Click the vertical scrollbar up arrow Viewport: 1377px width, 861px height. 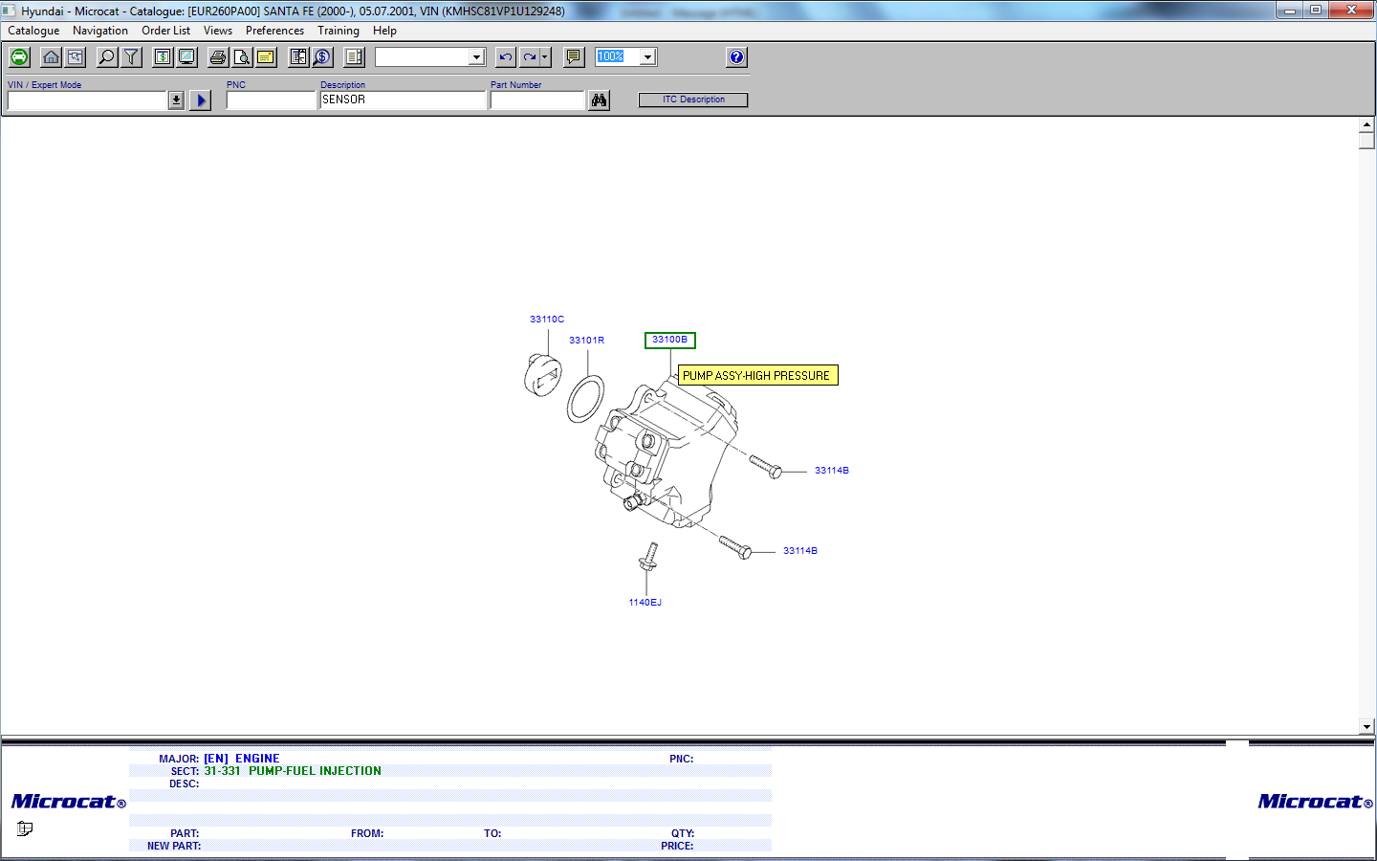coord(1366,125)
